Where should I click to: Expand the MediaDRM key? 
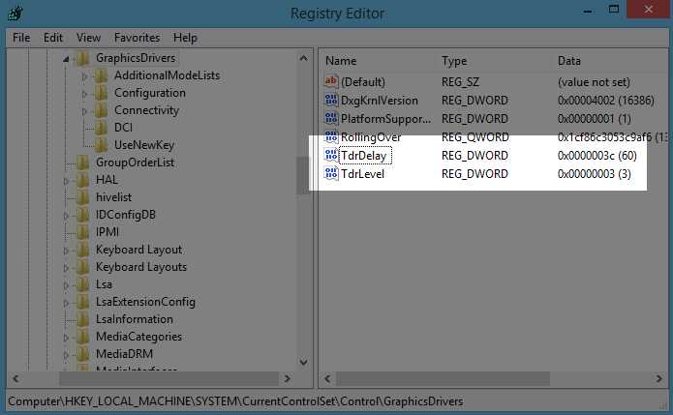pos(66,355)
